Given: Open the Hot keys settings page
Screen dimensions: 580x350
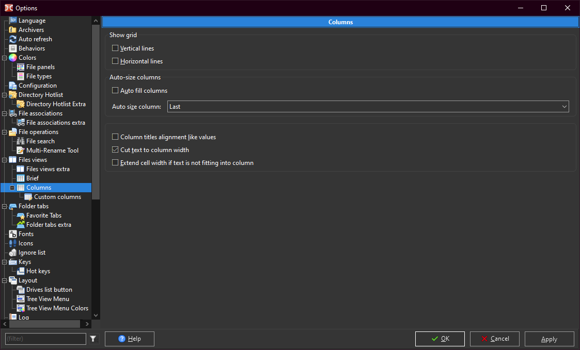Looking at the screenshot, I should pos(38,271).
